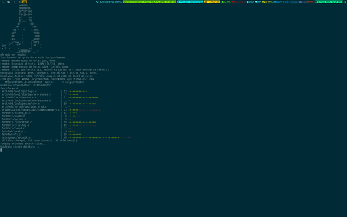This screenshot has height=217, width=347.
Task: Click the tray icon at bar's far right
Action: tap(345, 2)
